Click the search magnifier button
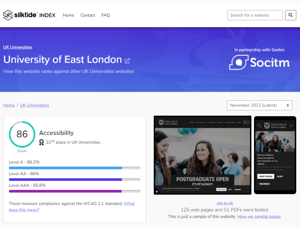The width and height of the screenshot is (300, 228). click(x=290, y=15)
